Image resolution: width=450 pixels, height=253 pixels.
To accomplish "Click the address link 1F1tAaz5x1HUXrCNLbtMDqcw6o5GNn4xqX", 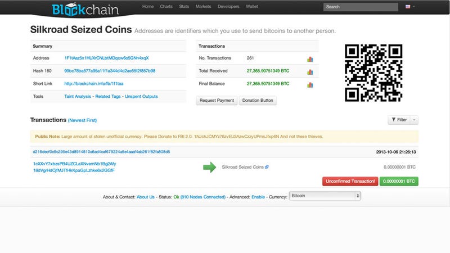I will coord(106,58).
